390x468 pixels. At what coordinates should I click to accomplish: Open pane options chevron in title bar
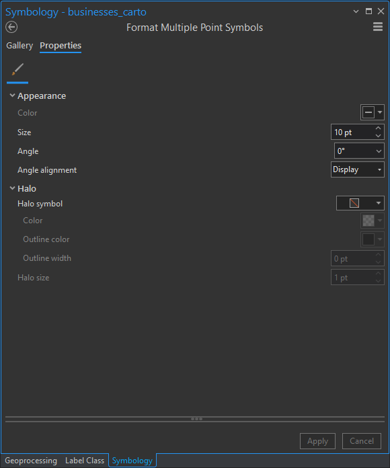(356, 11)
